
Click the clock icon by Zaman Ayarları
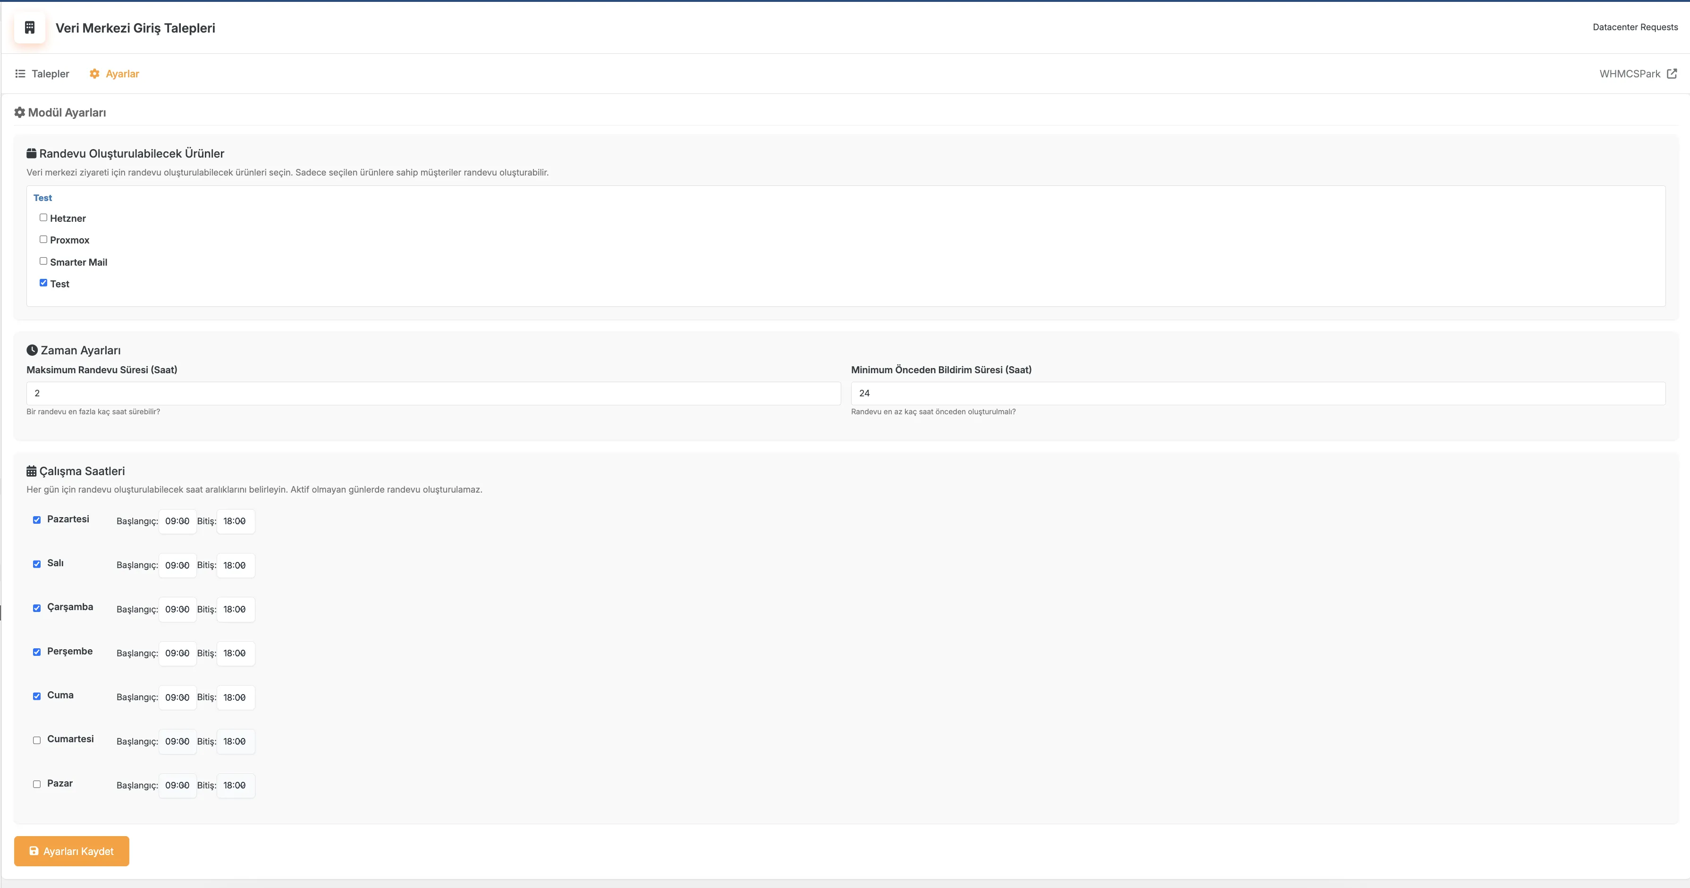click(32, 350)
